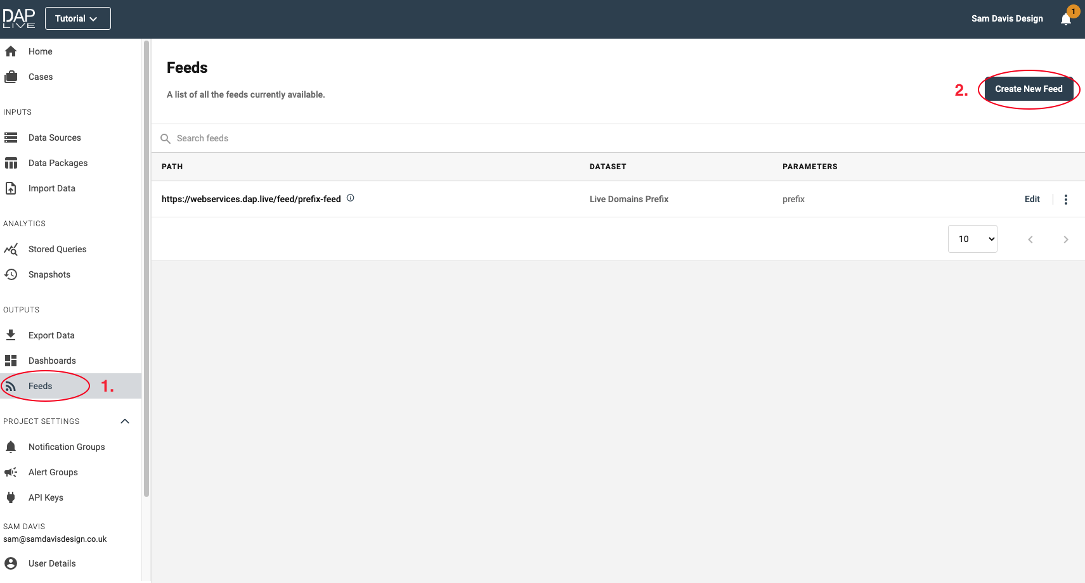Viewport: 1085px width, 583px height.
Task: Open more options for prefix-feed row
Action: coord(1066,200)
